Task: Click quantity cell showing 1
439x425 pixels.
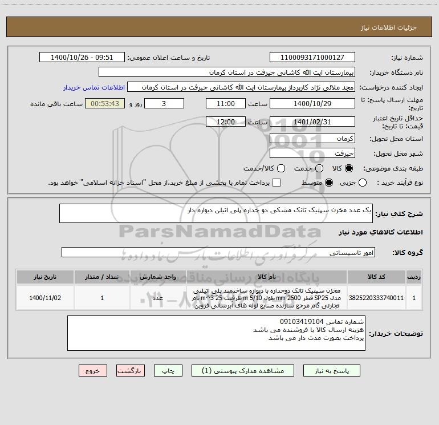Action: (x=102, y=298)
